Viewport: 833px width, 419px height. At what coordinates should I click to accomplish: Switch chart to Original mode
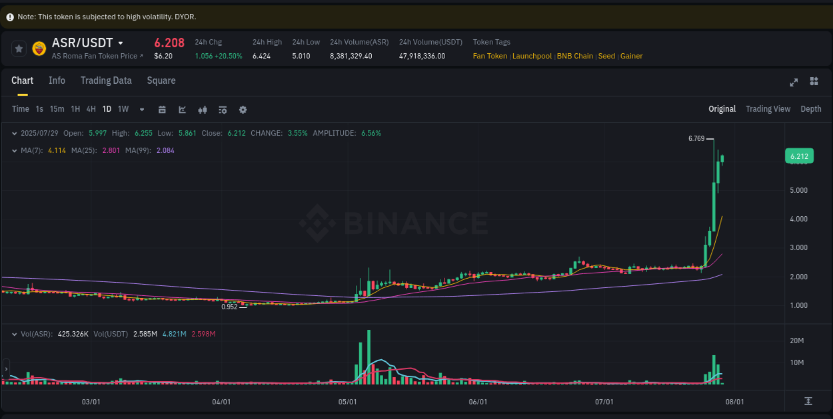tap(722, 108)
